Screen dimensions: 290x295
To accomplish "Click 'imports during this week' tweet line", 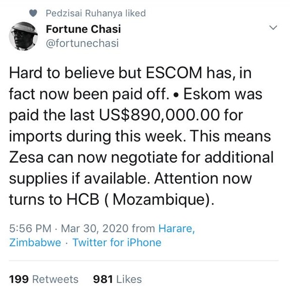I will pyautogui.click(x=96, y=136).
